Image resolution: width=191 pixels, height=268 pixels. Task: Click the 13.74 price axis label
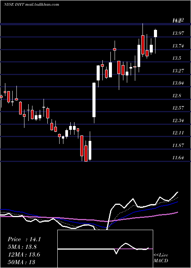178,46
